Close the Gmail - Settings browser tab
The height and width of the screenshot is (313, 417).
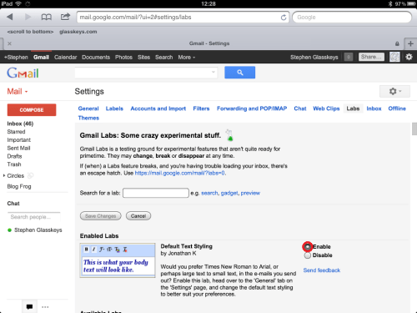point(9,43)
